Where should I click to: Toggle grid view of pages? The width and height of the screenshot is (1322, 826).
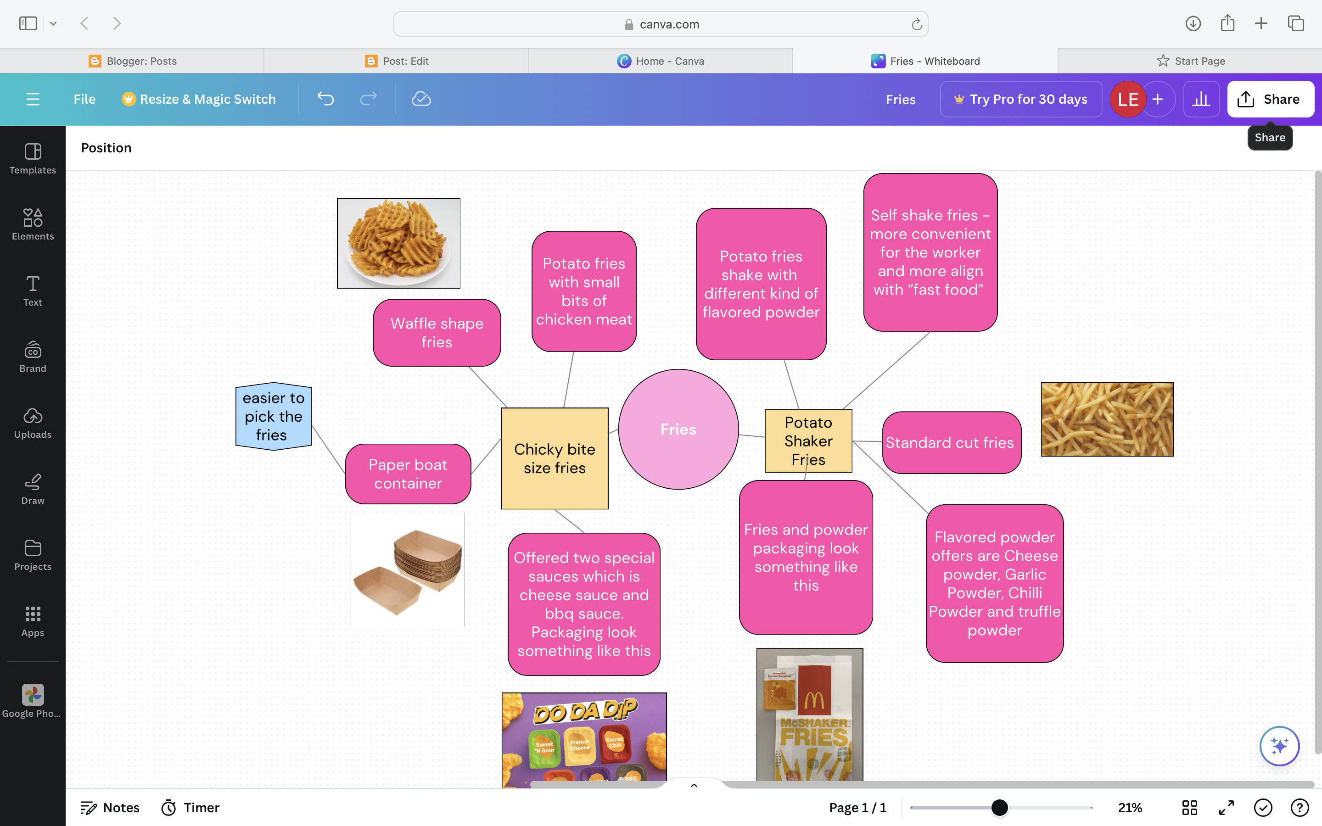pos(1189,808)
